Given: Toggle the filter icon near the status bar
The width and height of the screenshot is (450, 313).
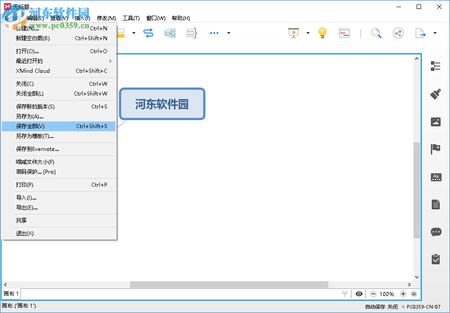Looking at the screenshot, I should coord(344,294).
